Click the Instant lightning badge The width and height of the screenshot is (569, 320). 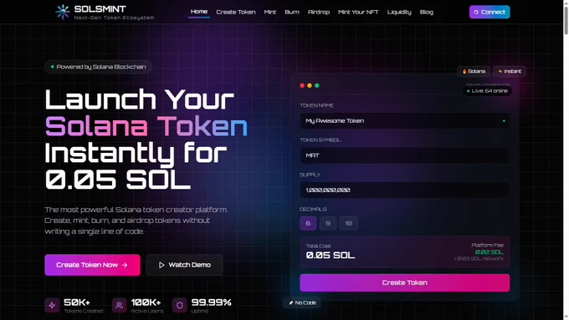point(509,71)
